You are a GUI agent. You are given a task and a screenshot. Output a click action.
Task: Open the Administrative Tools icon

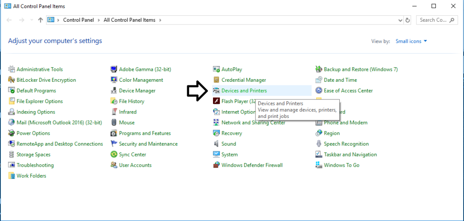tap(11, 69)
